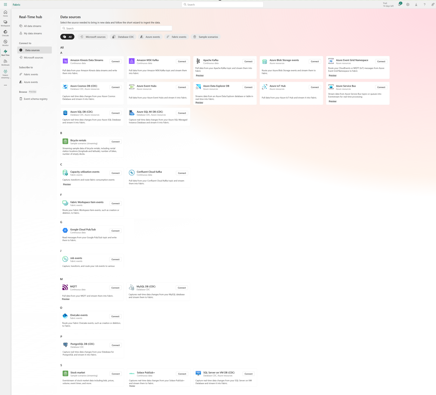Viewport: 436px width, 395px height.
Task: Click the download icon in the header
Action: click(x=416, y=5)
